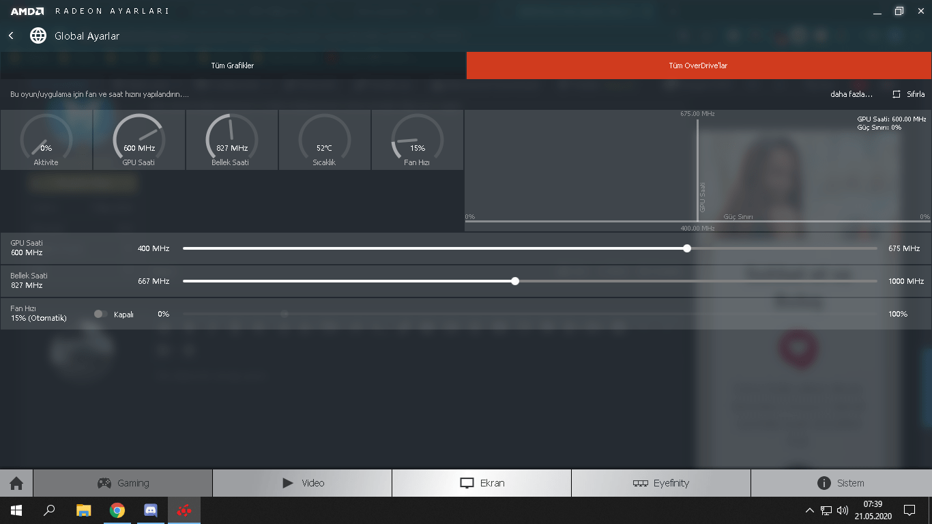
Task: Click the Sıfırla reset icon
Action: [x=897, y=94]
